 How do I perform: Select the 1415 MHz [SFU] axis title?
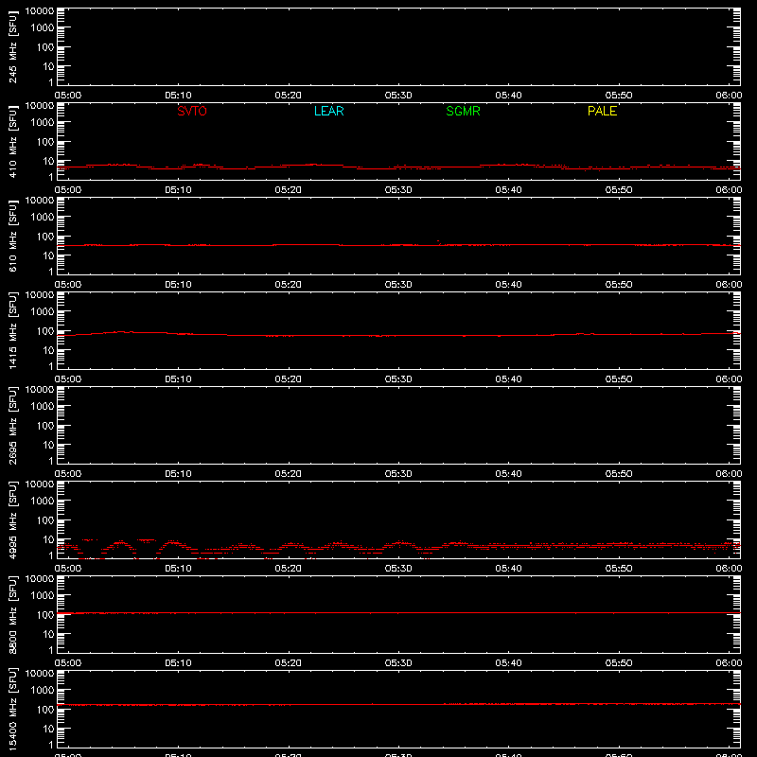(13, 330)
